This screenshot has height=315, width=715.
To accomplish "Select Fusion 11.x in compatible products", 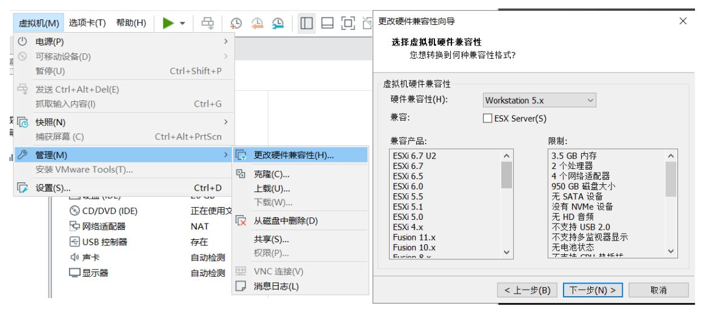I will click(x=414, y=237).
